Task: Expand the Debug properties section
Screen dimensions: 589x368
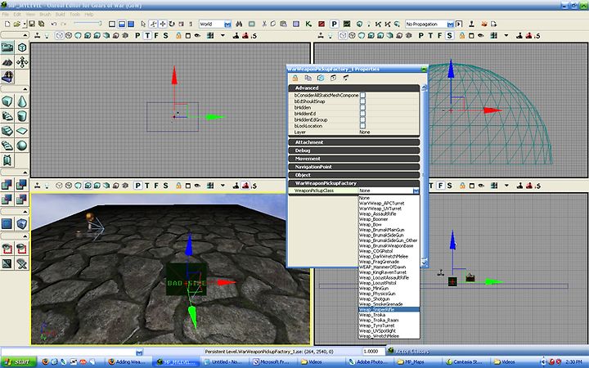Action: click(354, 150)
